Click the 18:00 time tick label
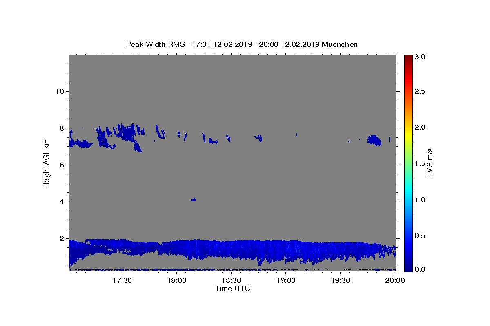The height and width of the screenshot is (326, 490). click(x=177, y=280)
